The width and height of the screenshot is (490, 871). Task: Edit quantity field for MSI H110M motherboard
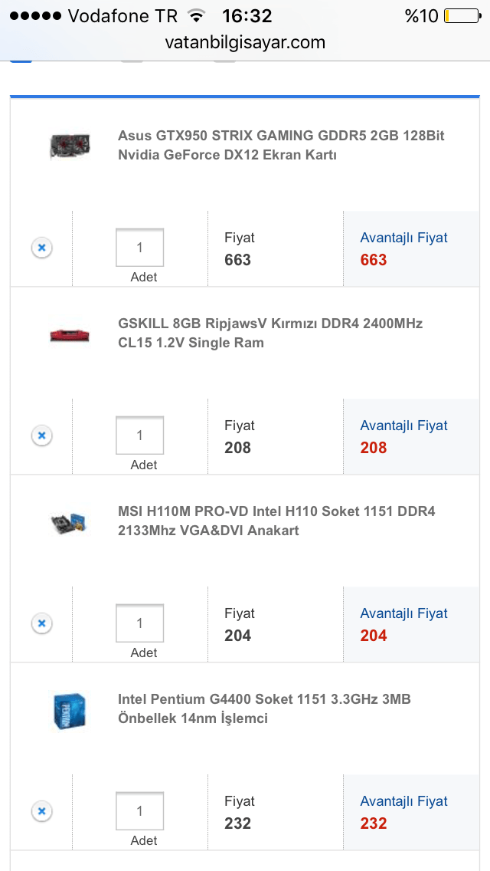(139, 623)
